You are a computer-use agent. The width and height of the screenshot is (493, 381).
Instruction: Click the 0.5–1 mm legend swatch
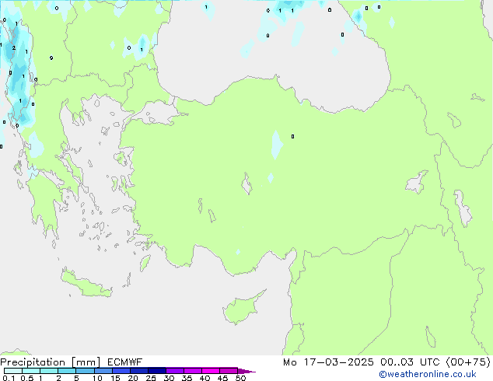[x=31, y=371]
